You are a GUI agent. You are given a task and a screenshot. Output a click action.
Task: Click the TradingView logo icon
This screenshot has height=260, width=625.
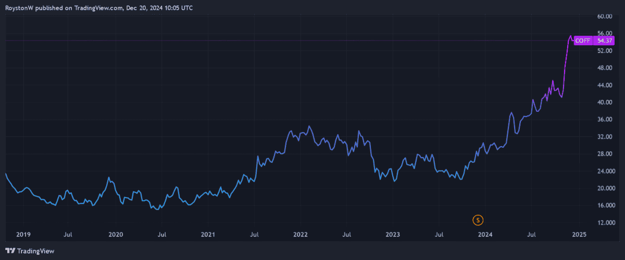pos(10,251)
